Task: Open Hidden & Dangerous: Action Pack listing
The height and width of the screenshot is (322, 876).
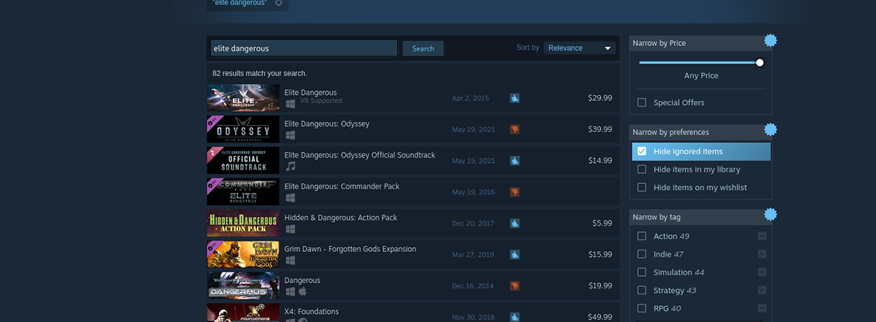Action: pyautogui.click(x=412, y=223)
